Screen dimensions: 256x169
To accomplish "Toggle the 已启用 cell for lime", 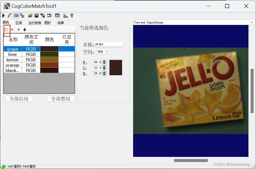I will click(x=67, y=54).
